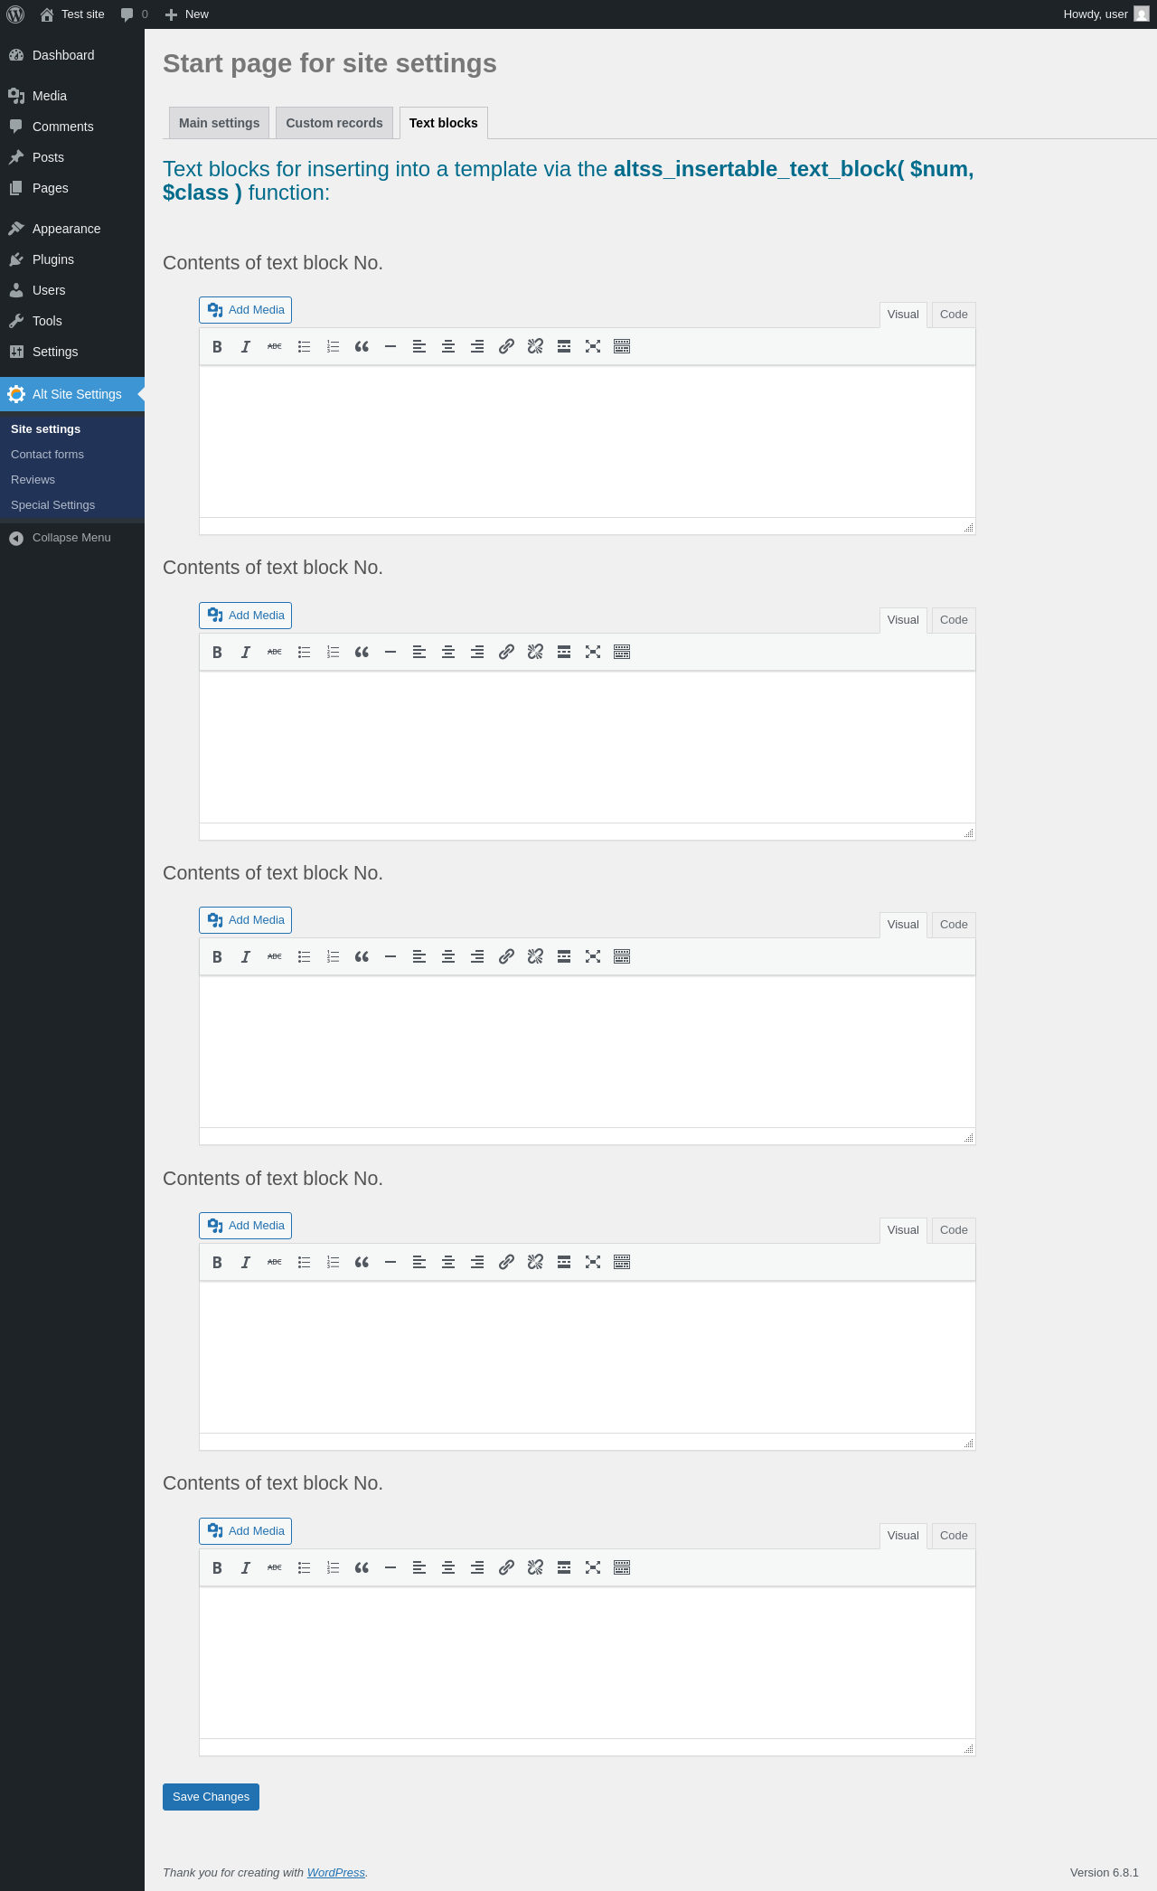The height and width of the screenshot is (1891, 1157).
Task: Click inside the first text block editor area
Action: click(588, 441)
